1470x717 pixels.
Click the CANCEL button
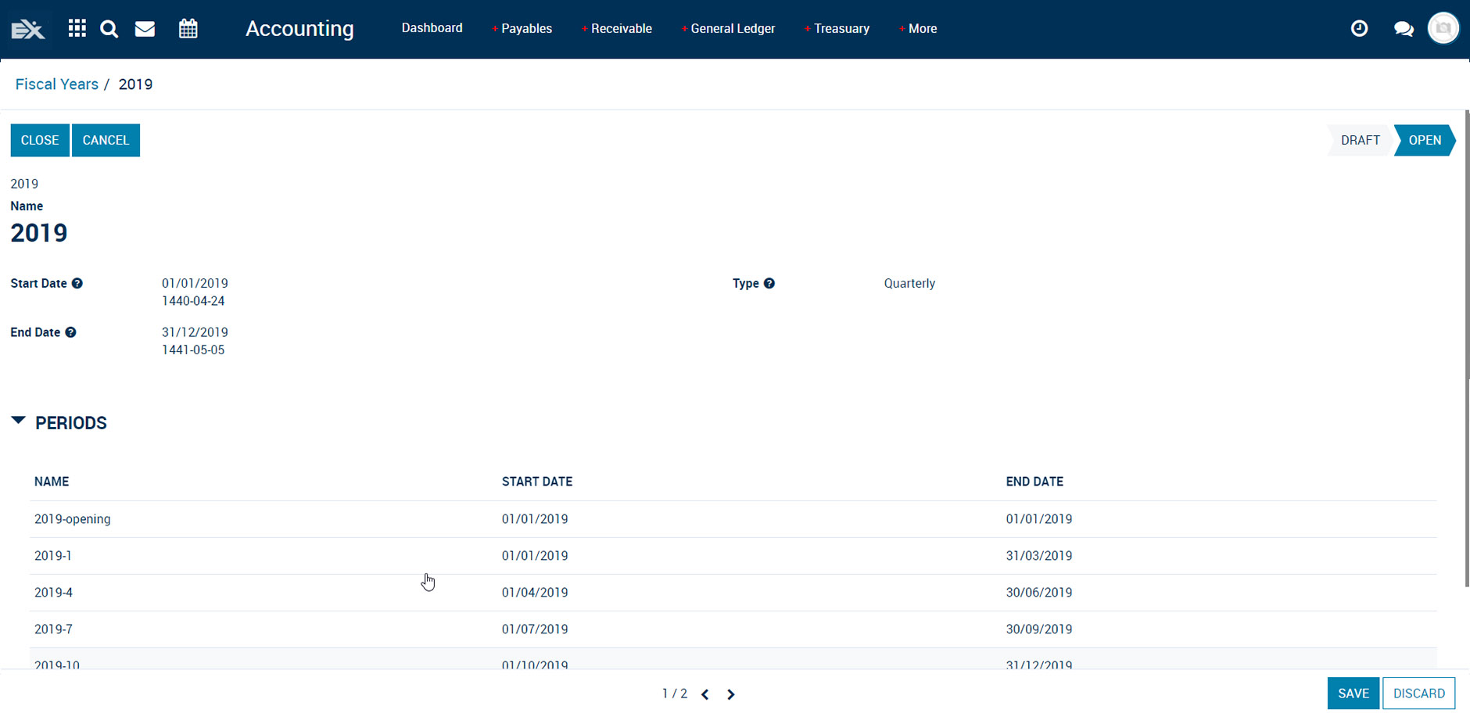pyautogui.click(x=106, y=140)
